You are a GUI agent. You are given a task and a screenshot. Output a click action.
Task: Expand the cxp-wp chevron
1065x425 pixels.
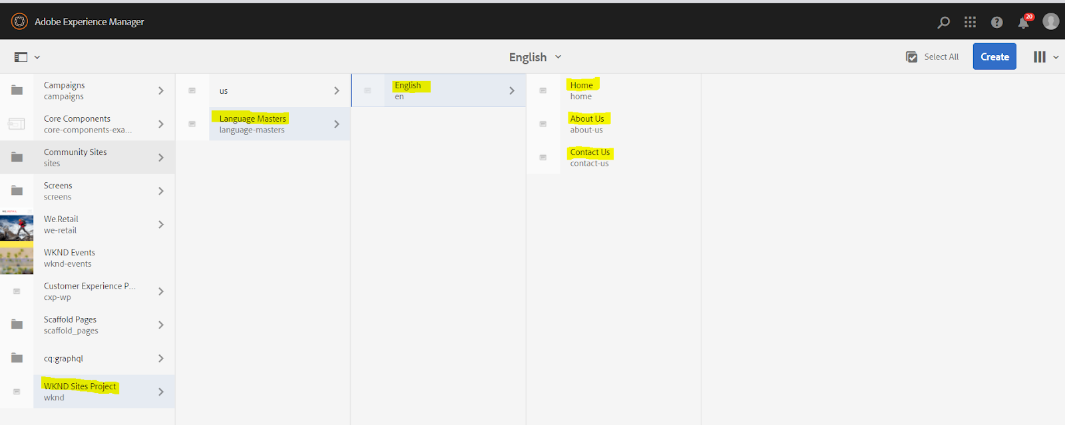pyautogui.click(x=160, y=291)
